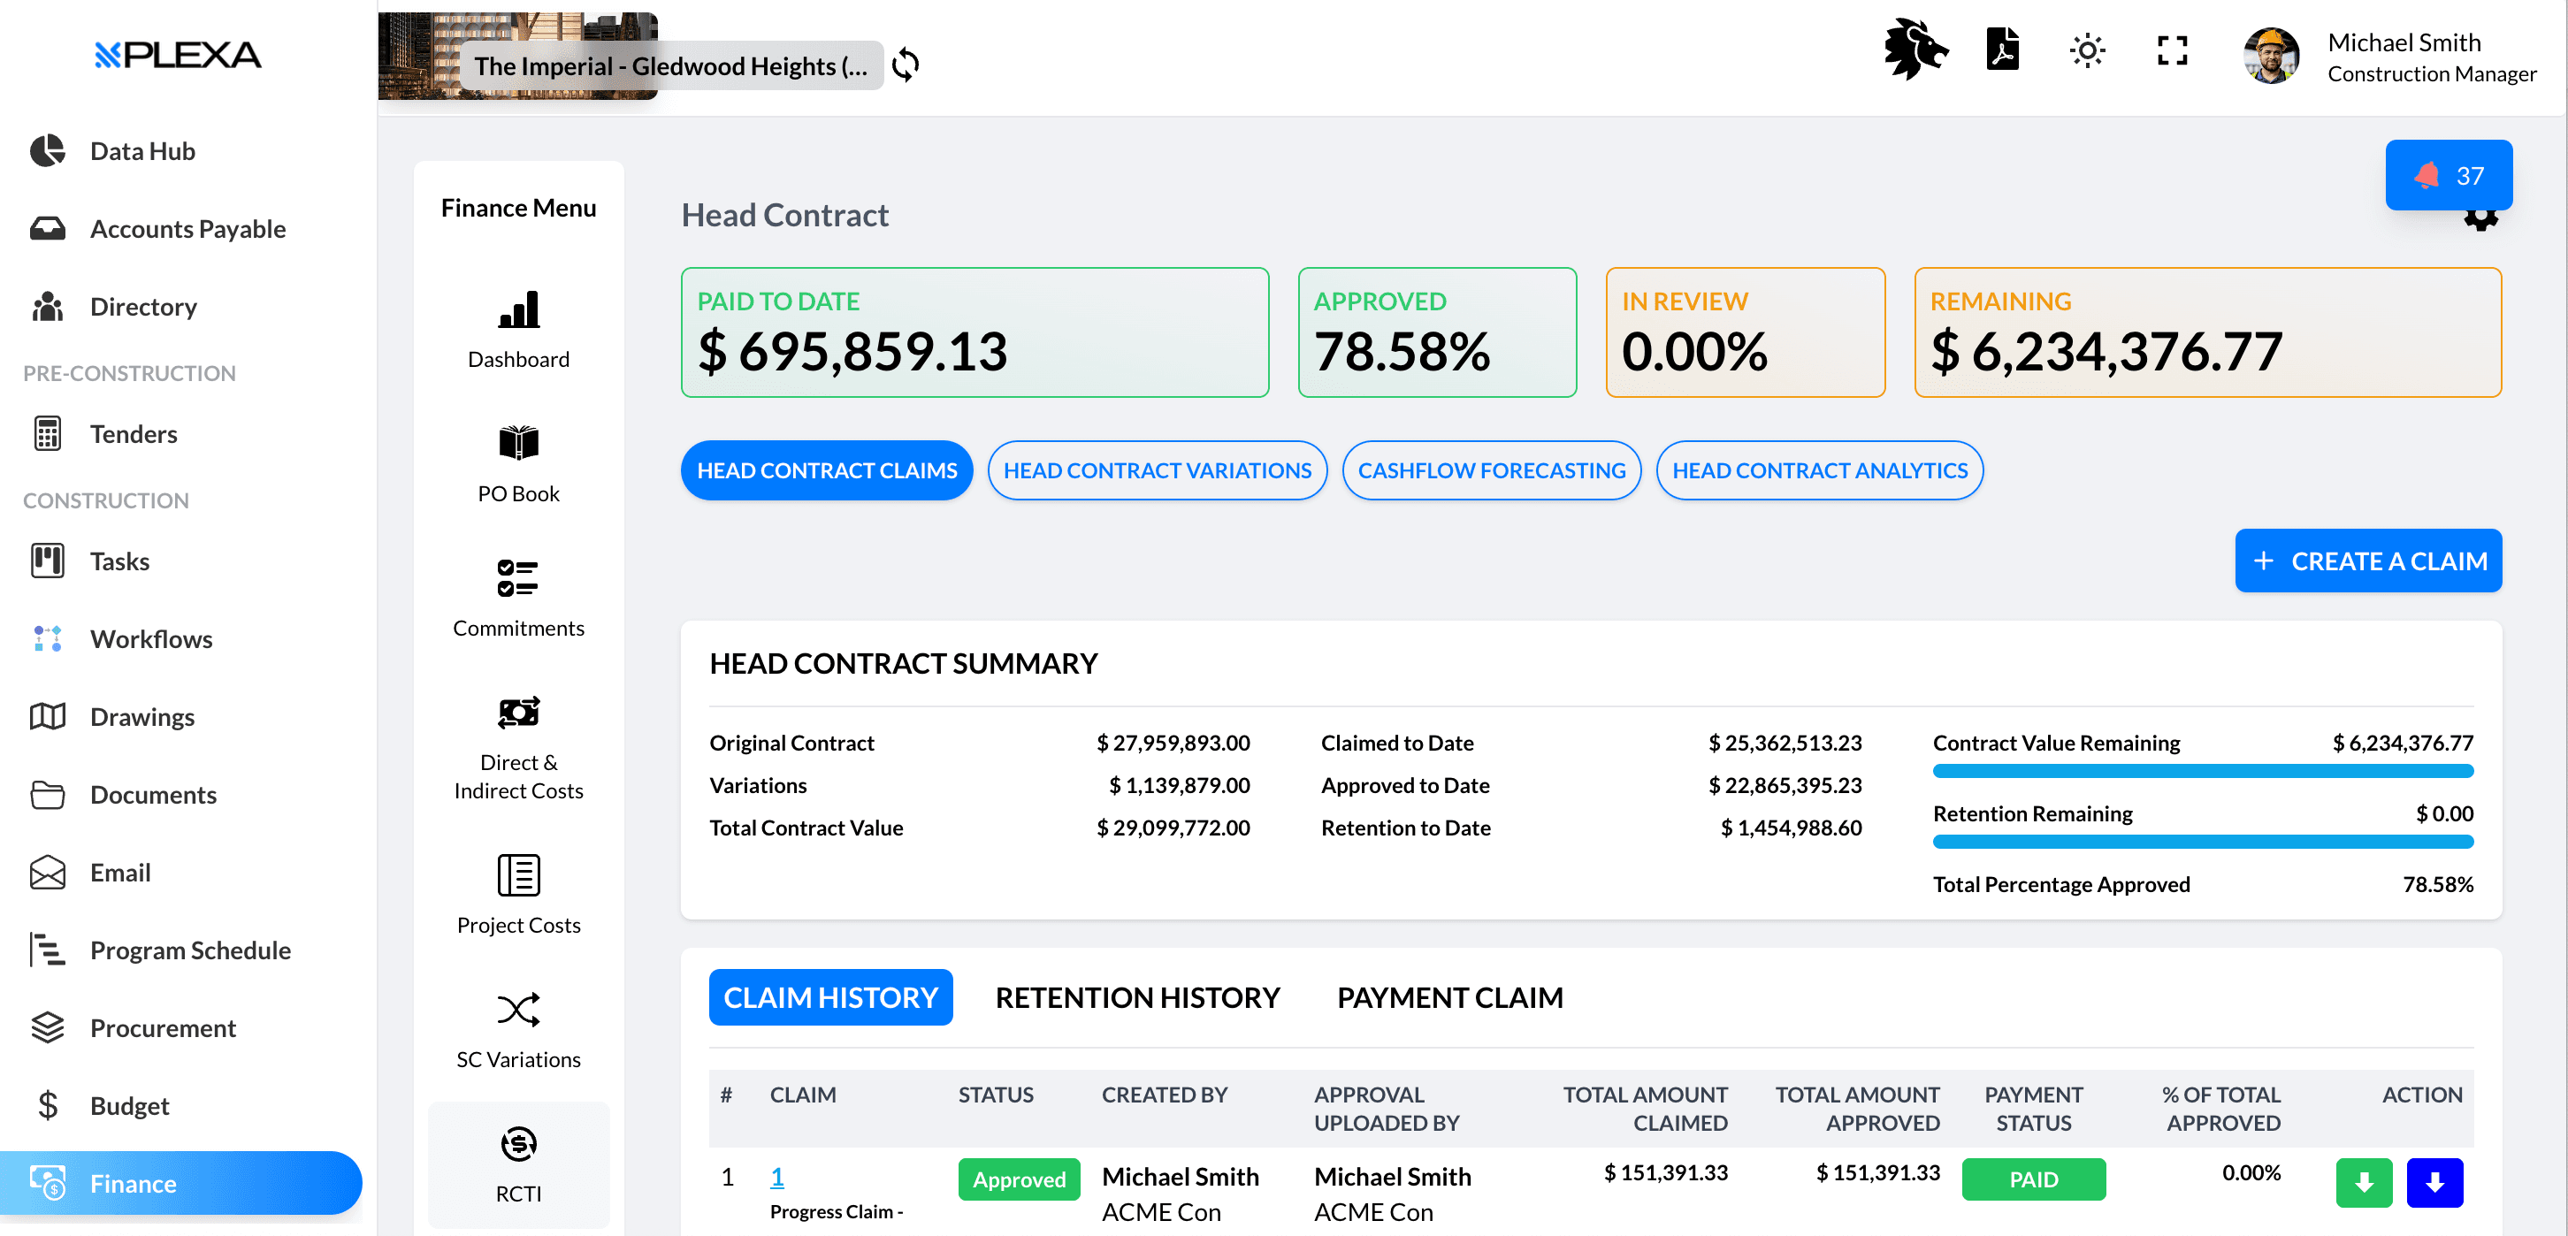Open Direct & Indirect Costs

pyautogui.click(x=518, y=748)
